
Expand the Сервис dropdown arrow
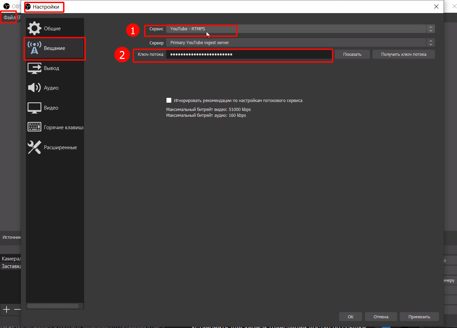click(430, 29)
